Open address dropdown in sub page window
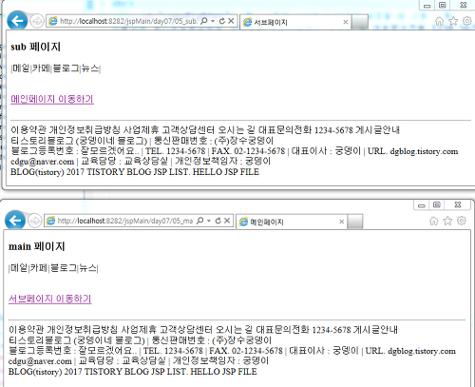475x387 pixels. (x=213, y=21)
